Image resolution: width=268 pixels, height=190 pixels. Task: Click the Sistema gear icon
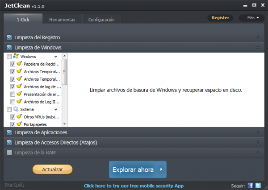(16, 109)
